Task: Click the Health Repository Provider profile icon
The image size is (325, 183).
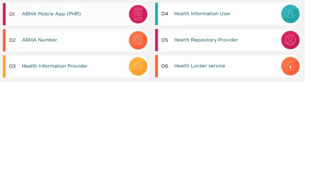Action: point(290,40)
